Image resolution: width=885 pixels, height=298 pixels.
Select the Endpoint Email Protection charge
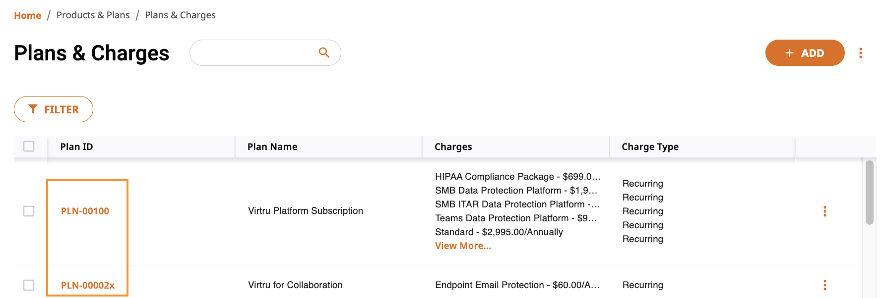pyautogui.click(x=517, y=285)
